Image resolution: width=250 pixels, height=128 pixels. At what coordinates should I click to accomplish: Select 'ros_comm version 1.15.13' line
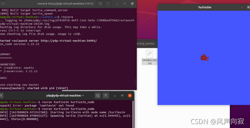19,44
